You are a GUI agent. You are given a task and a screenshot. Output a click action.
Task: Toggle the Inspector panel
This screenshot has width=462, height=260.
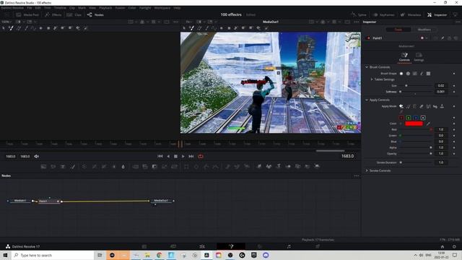(x=437, y=14)
